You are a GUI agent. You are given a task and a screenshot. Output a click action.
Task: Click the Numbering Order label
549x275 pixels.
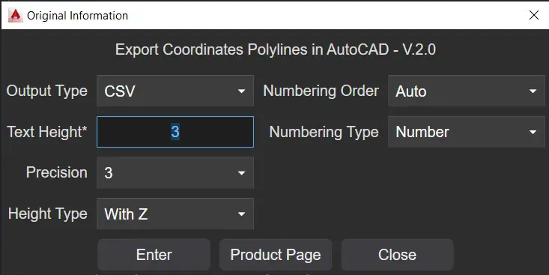(321, 91)
